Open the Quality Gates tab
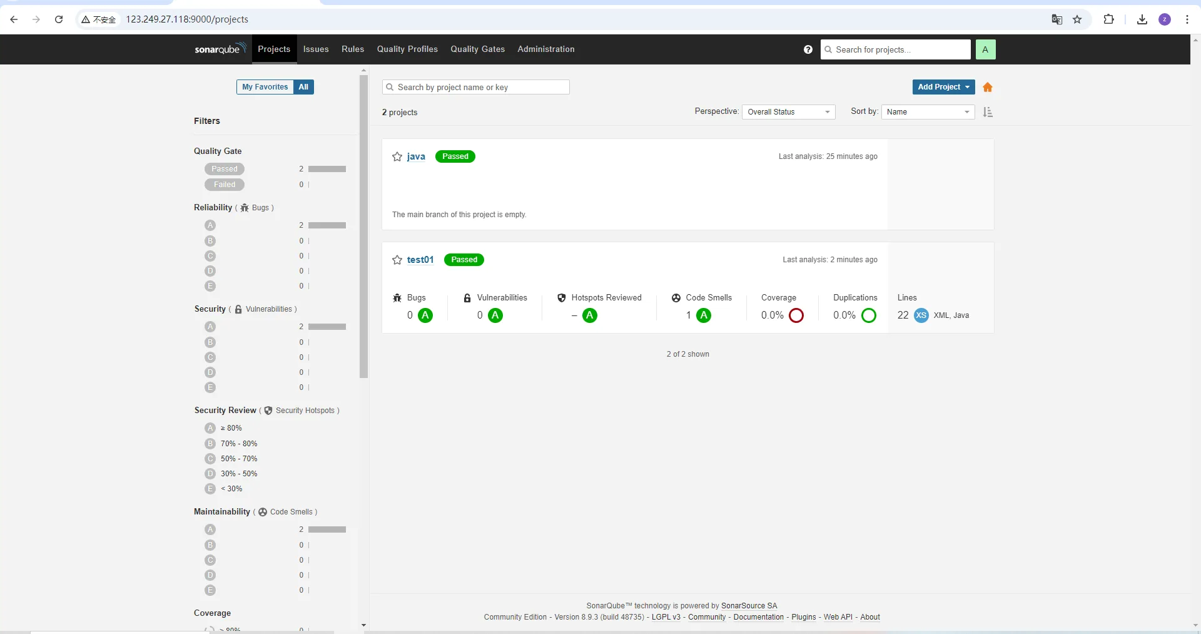 point(478,49)
